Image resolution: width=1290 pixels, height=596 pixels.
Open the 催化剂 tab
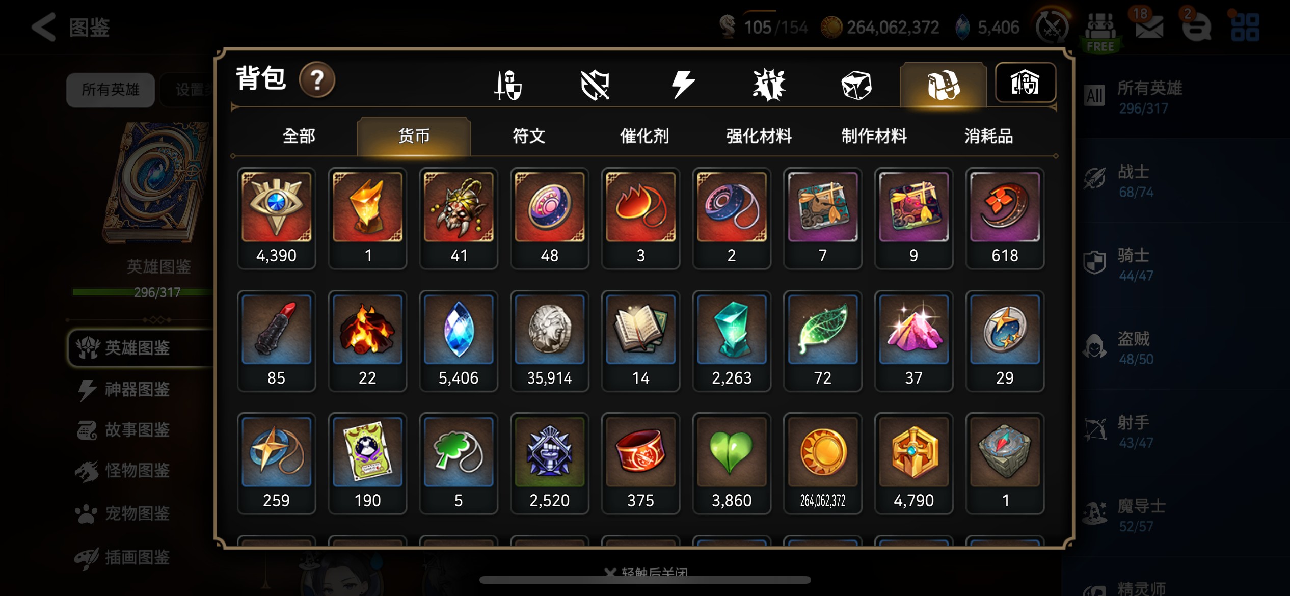pos(644,136)
